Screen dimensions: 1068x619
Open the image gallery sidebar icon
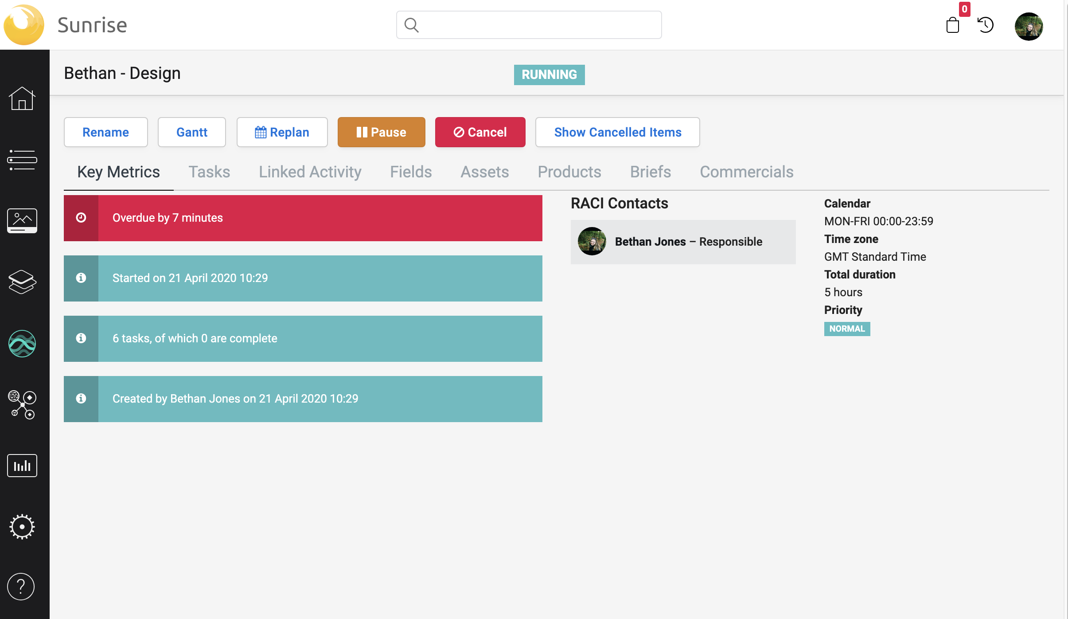coord(22,220)
